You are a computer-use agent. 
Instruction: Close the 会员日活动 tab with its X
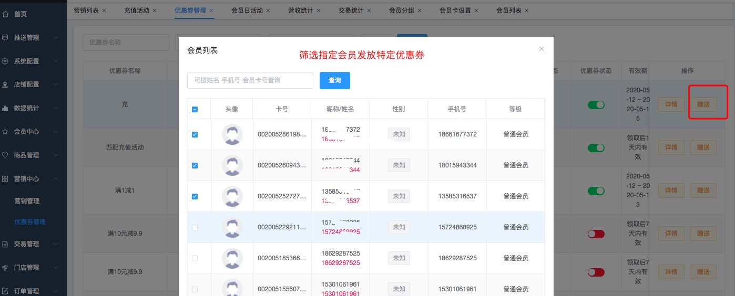click(x=268, y=10)
